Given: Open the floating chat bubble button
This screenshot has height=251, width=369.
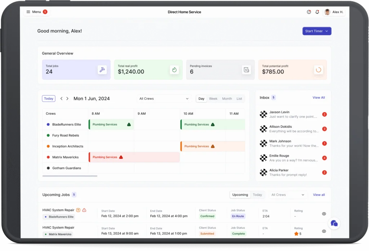Looking at the screenshot, I should 334,223.
